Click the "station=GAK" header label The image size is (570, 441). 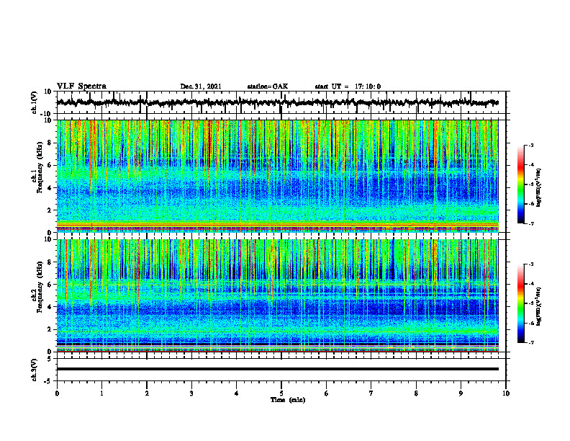pos(268,86)
